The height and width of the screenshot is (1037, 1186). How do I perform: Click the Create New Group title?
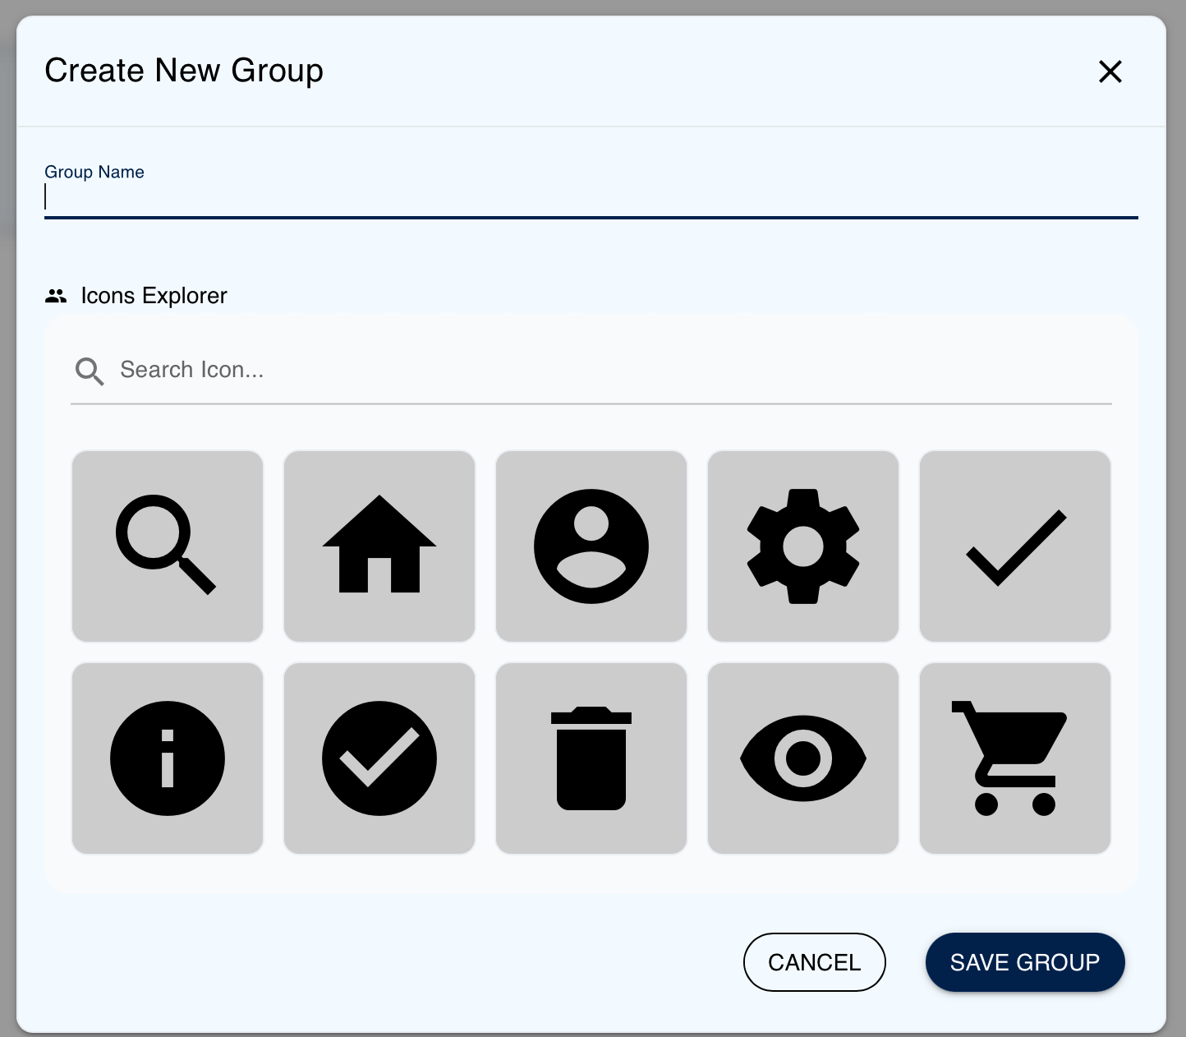click(184, 71)
